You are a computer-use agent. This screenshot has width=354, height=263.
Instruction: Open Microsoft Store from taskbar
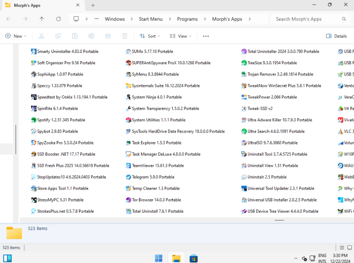click(x=193, y=258)
